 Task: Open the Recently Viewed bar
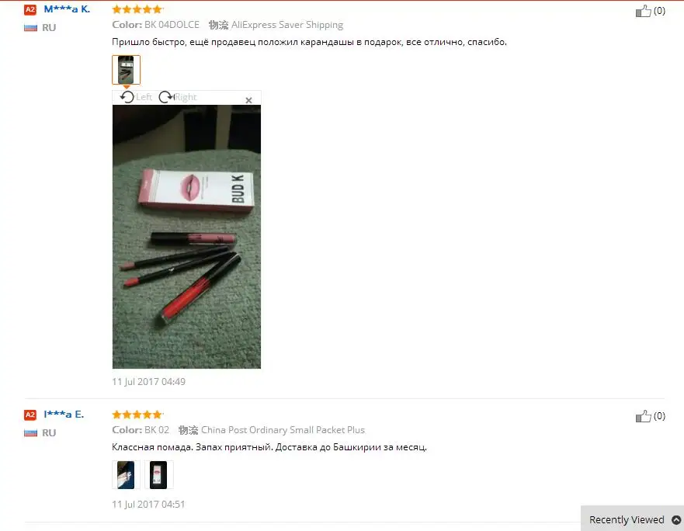coord(632,519)
